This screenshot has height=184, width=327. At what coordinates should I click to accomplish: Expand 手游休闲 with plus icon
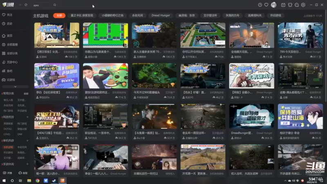pos(27,164)
